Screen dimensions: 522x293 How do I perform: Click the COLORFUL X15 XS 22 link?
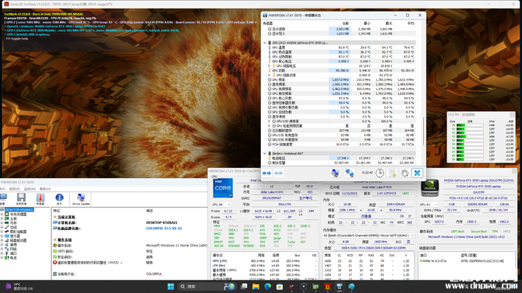pyautogui.click(x=164, y=228)
